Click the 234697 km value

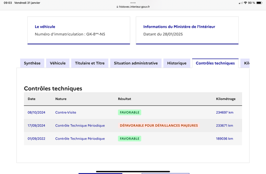click(x=225, y=112)
